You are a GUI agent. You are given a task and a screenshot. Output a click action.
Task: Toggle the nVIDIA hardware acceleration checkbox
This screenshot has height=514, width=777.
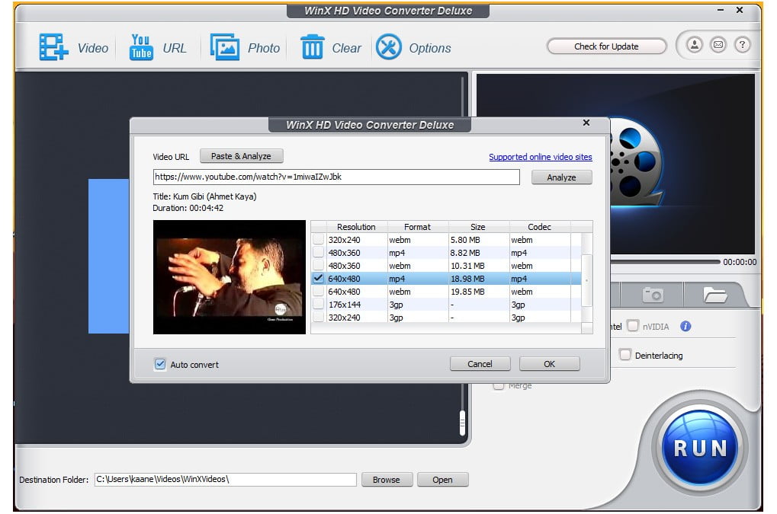point(634,326)
